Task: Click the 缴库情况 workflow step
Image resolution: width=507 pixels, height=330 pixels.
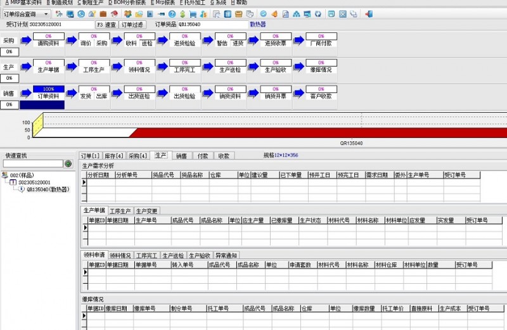Action: tap(321, 70)
